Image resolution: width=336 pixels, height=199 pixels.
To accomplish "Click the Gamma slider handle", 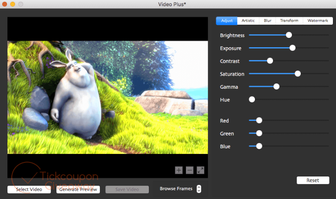I will (277, 86).
